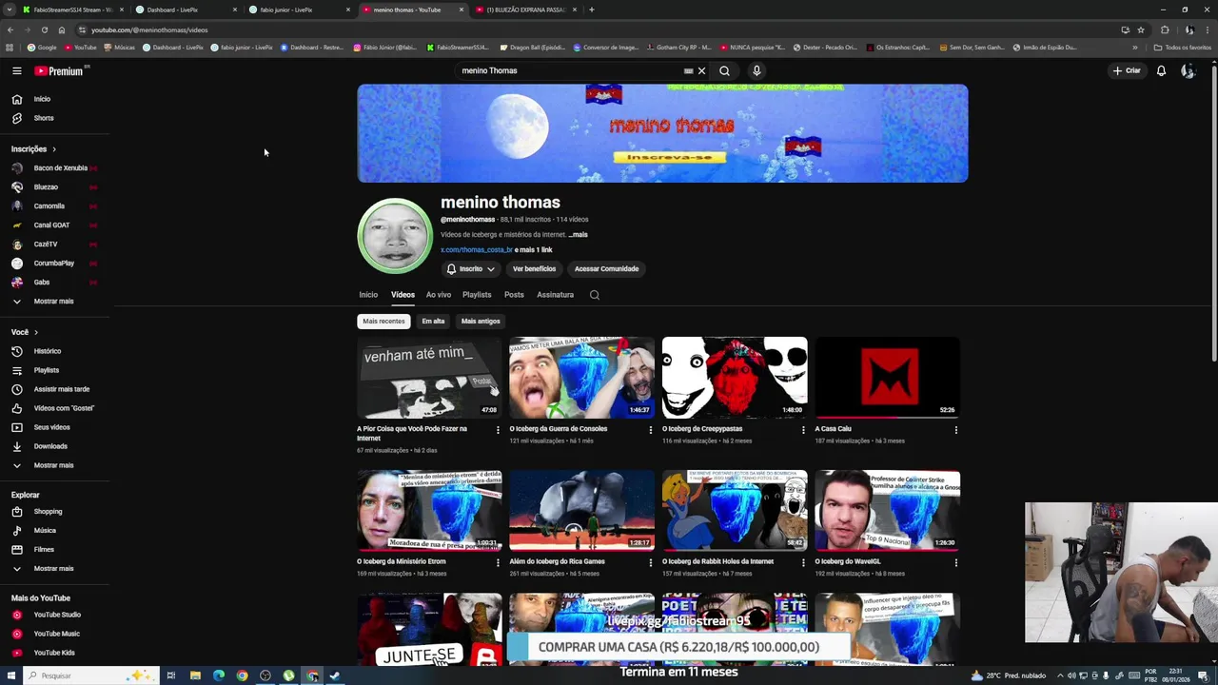This screenshot has width=1218, height=685.
Task: Open options for O Iceberg da Ministério Etrom
Action: pyautogui.click(x=498, y=562)
